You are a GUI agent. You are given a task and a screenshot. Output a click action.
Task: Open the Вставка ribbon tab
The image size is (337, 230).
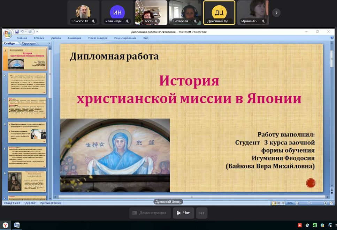coord(39,38)
